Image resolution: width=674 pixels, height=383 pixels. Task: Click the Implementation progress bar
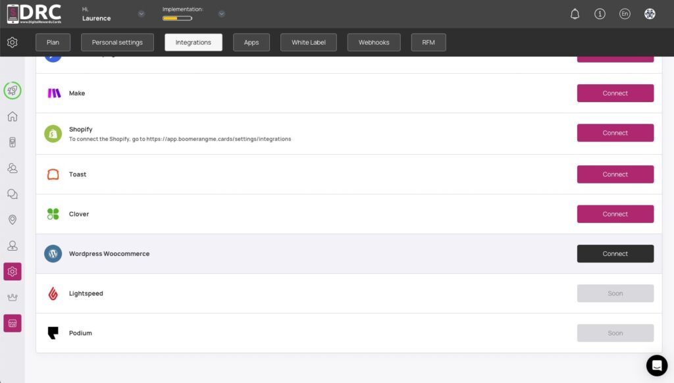point(177,18)
